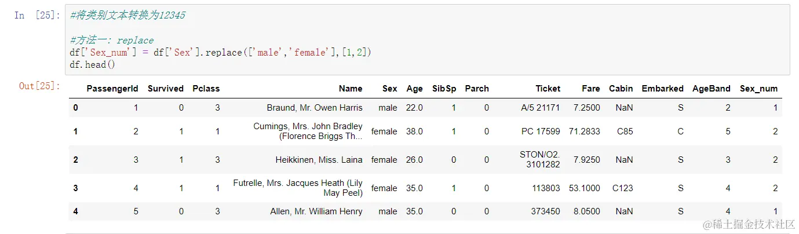Click the Survived column header

coord(166,89)
